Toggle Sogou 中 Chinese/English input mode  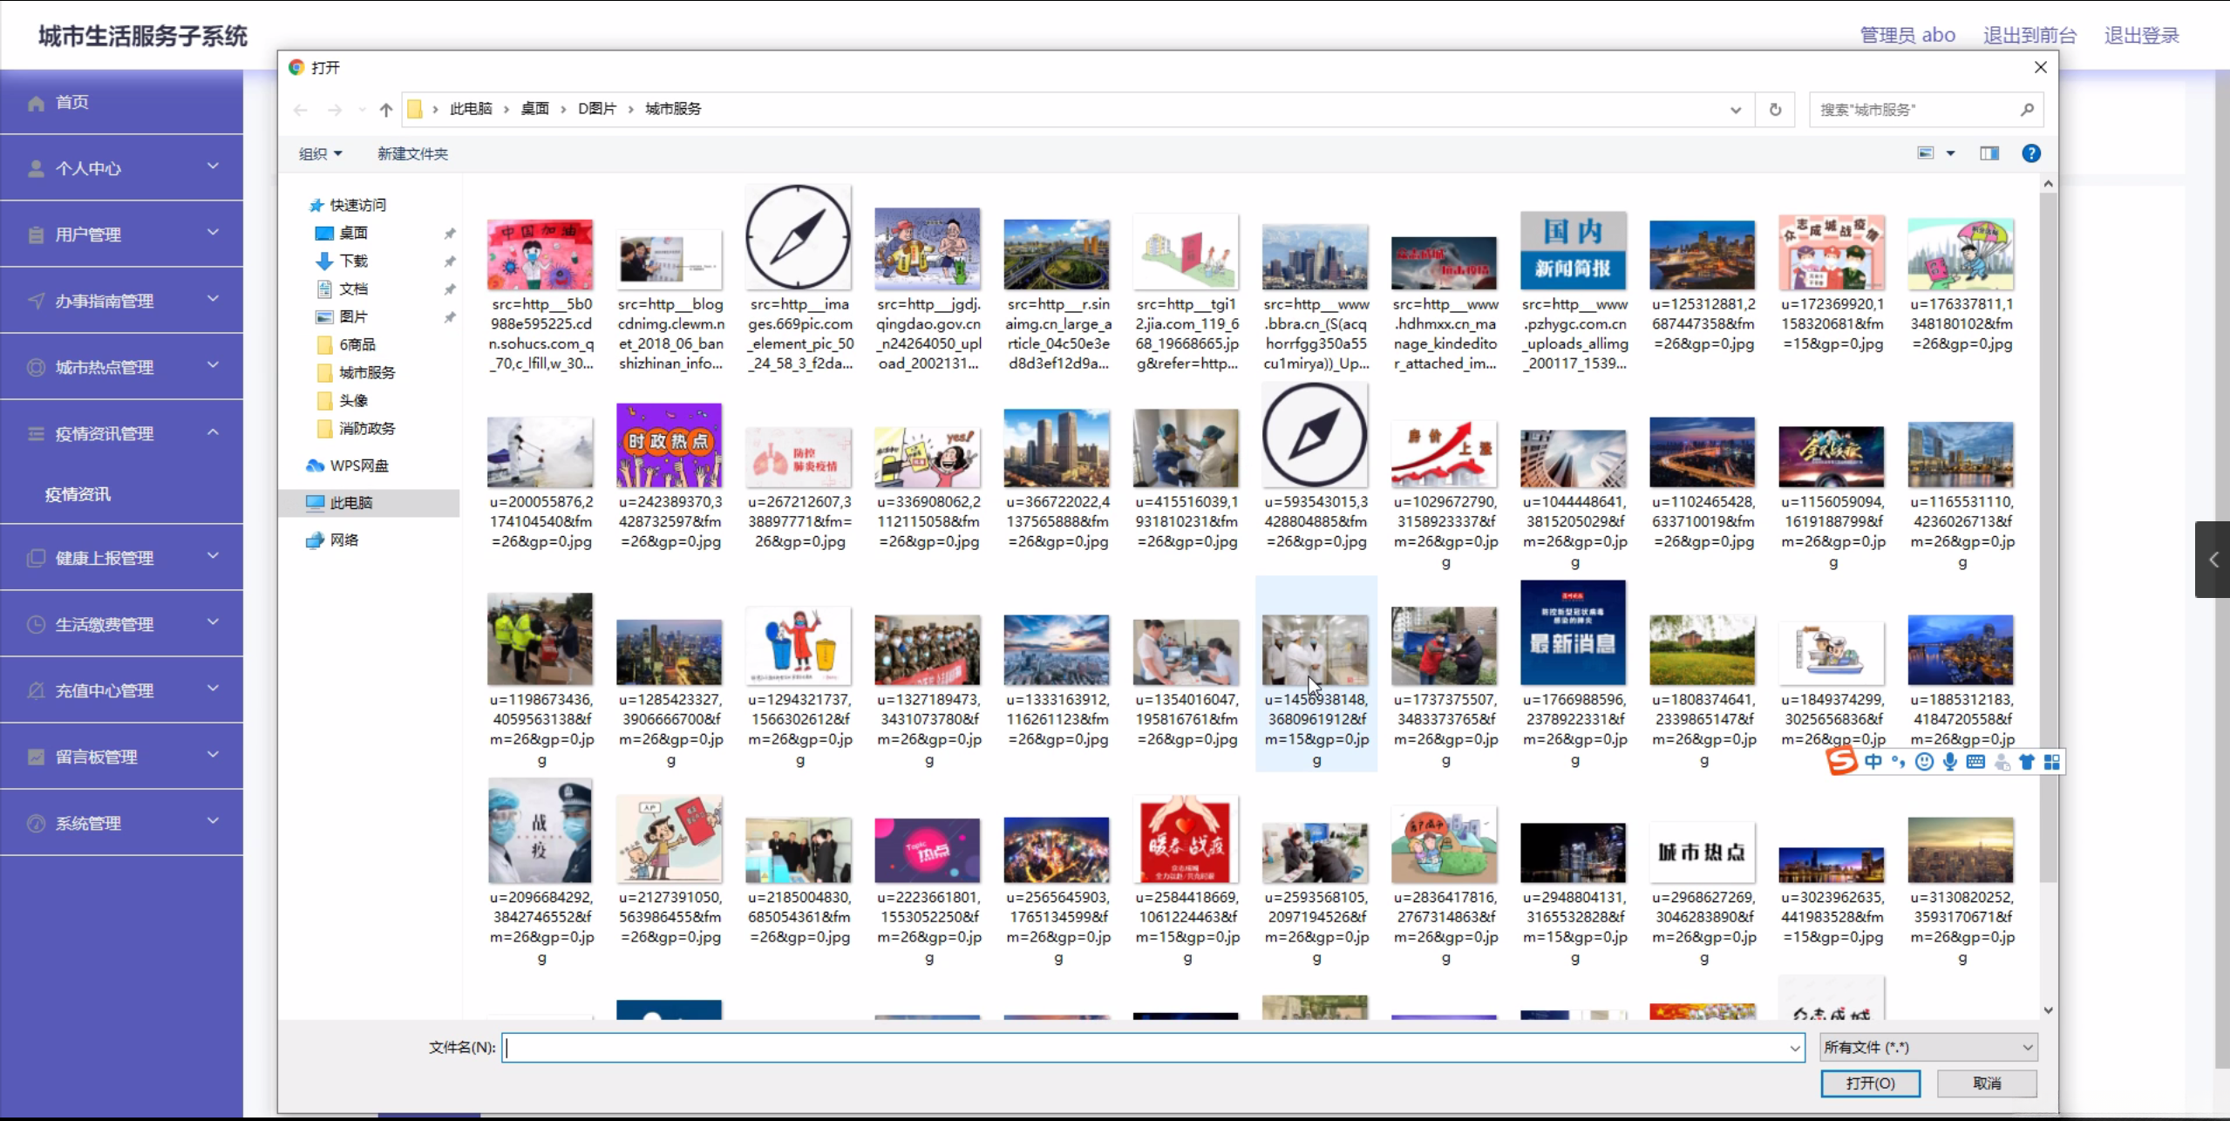click(x=1873, y=762)
